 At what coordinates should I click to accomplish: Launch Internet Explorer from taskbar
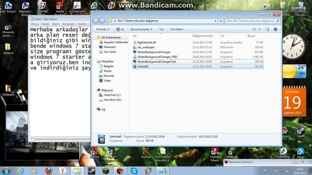coord(20,171)
